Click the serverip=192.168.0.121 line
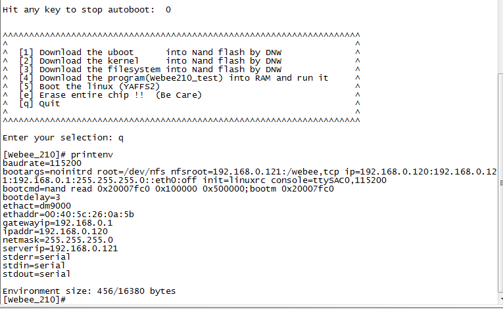 point(60,249)
